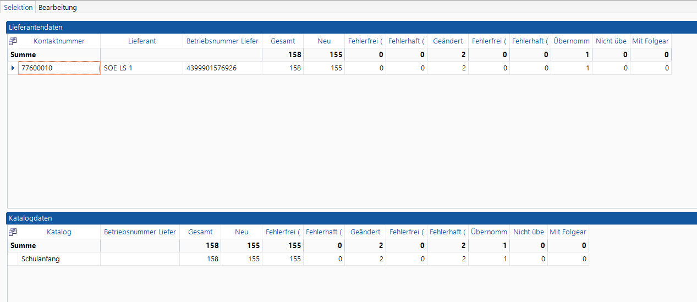Viewport: 697px width, 302px height.
Task: Click Neu column header in Lieferantendaten
Action: (324, 41)
